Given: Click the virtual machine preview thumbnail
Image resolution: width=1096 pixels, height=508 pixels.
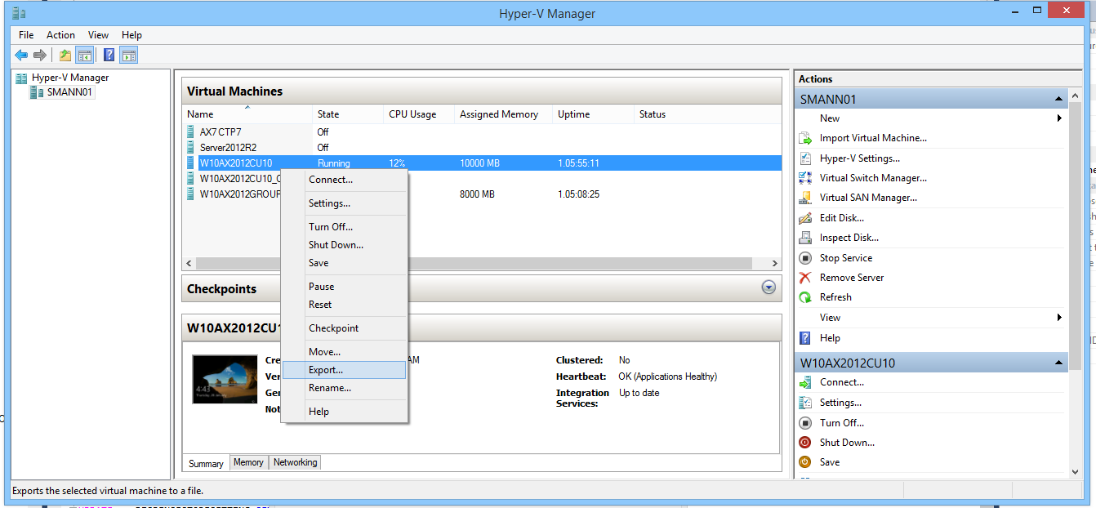Looking at the screenshot, I should (x=225, y=379).
